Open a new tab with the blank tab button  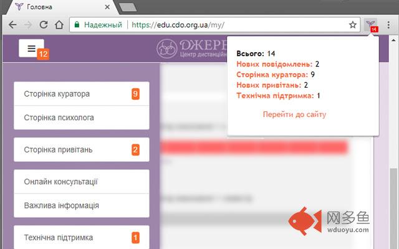(x=128, y=7)
